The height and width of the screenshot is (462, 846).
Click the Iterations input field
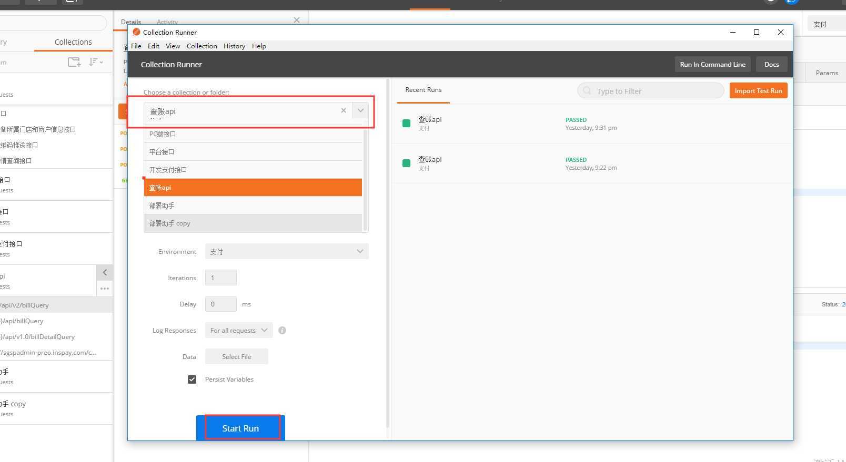(220, 278)
